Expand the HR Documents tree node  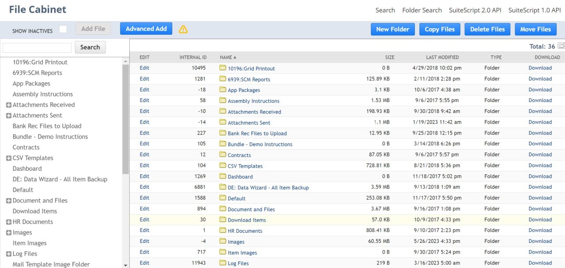(8, 222)
